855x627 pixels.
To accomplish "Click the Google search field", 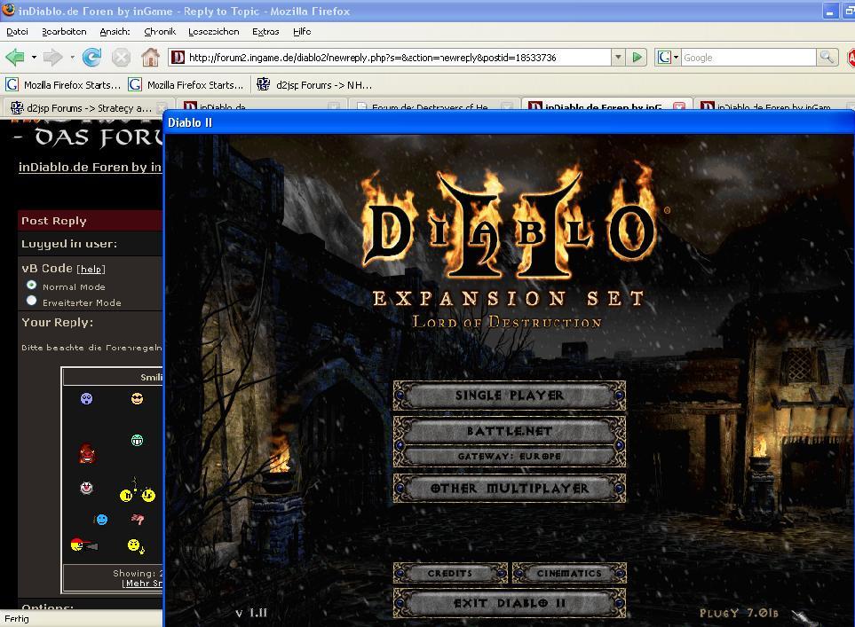I will coord(748,57).
